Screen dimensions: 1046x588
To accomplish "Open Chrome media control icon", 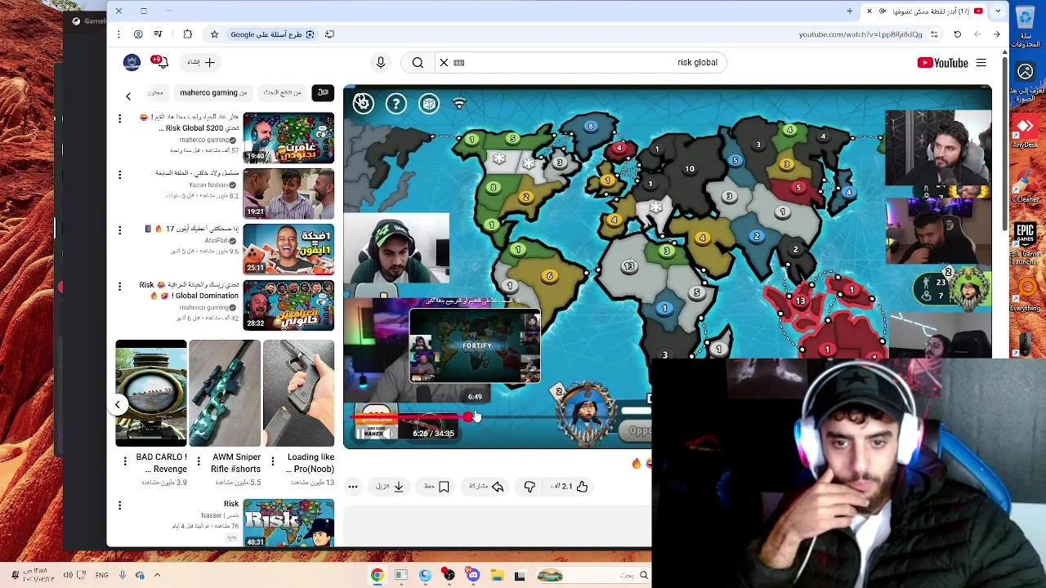I will coord(158,34).
